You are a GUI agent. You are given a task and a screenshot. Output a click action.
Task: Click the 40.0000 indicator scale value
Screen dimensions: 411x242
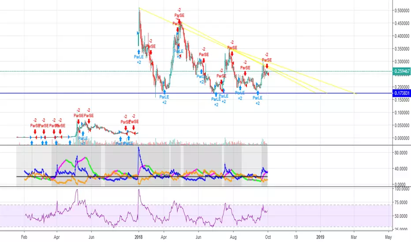point(402,169)
